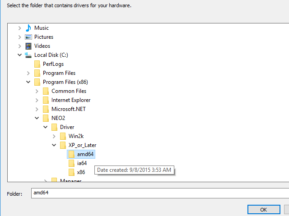
Task: Click the ia64 folder icon
Action: tap(71, 163)
